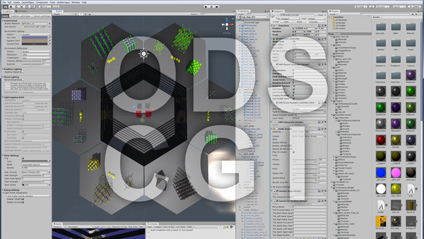Open Transform component gear menu
The image size is (424, 239).
coord(325,25)
